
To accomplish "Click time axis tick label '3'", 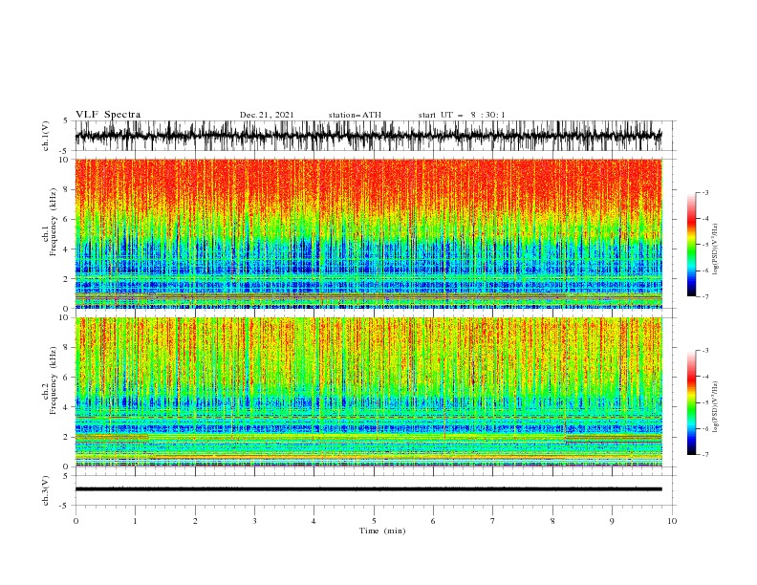I will coord(254,521).
